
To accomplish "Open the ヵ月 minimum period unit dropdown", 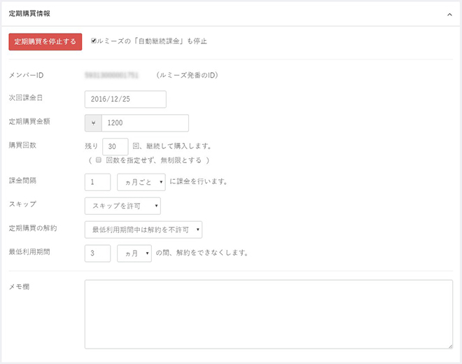I will point(134,253).
